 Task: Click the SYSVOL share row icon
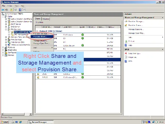[x=38, y=78]
